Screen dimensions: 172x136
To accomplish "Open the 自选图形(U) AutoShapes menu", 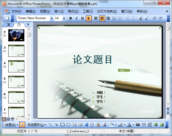I will click(x=37, y=125).
